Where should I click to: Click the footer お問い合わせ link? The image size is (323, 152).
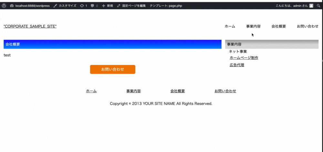(225, 91)
